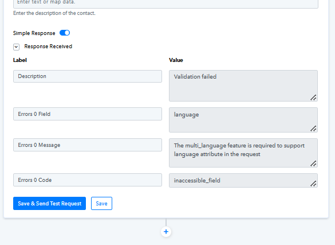335x245 pixels.
Task: Click Save & Send Test Request button
Action: 50,204
